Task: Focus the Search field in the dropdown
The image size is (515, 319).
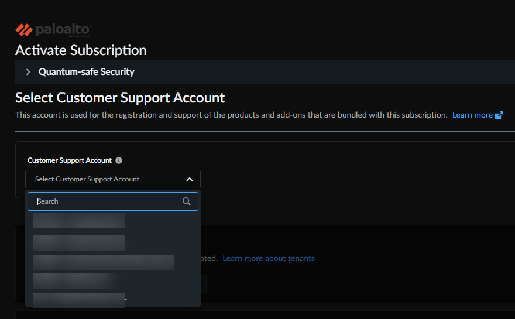Action: [x=105, y=201]
